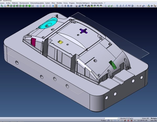Image resolution: width=157 pixels, height=122 pixels.
Task: Click the redo arrow icon
Action: click(140, 6)
